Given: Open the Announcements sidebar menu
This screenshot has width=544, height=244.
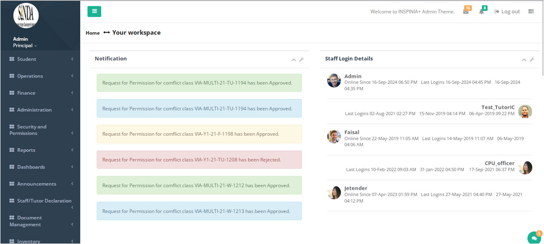Looking at the screenshot, I should click(x=40, y=184).
